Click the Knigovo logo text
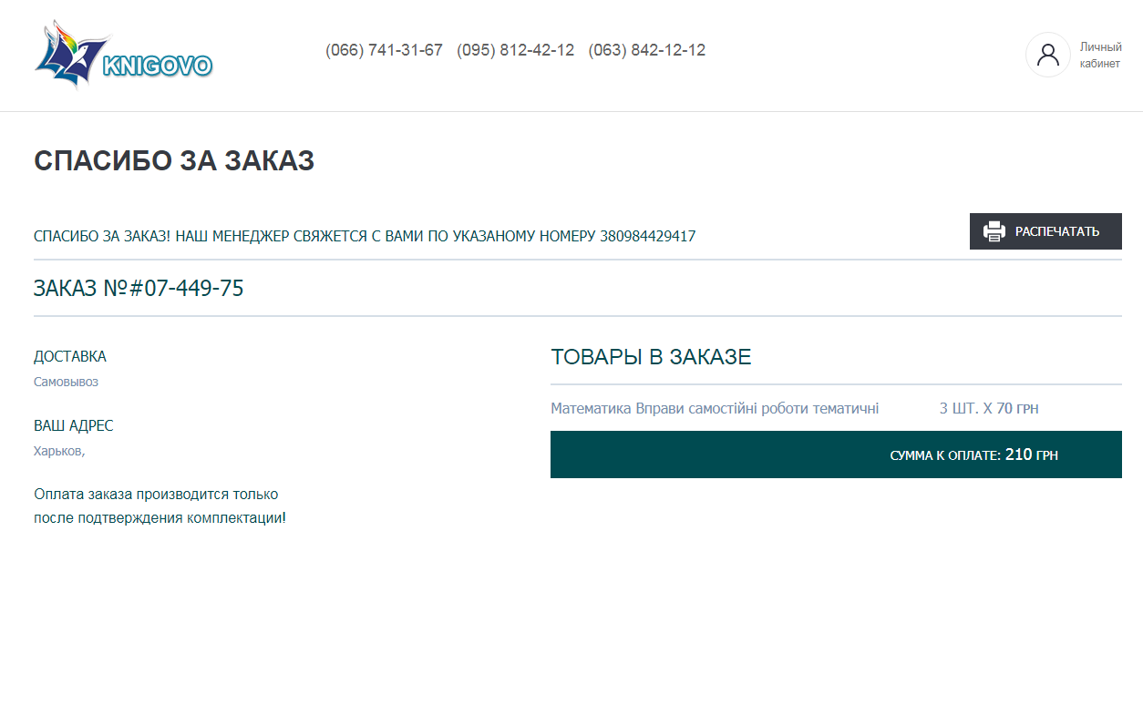Screen dimensions: 1143x715 point(158,66)
